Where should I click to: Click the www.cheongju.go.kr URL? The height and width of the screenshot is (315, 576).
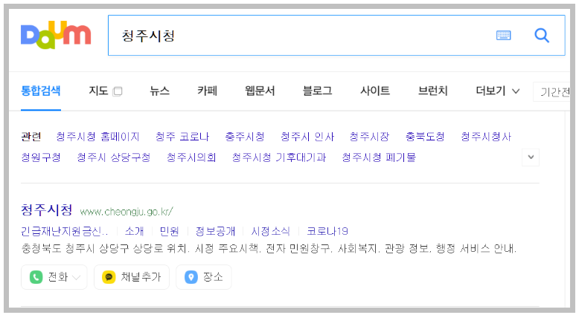[127, 212]
